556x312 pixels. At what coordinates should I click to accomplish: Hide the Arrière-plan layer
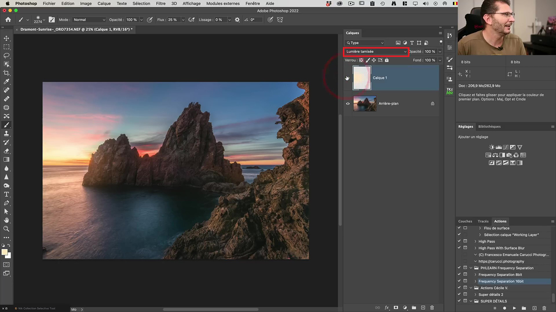click(x=348, y=104)
